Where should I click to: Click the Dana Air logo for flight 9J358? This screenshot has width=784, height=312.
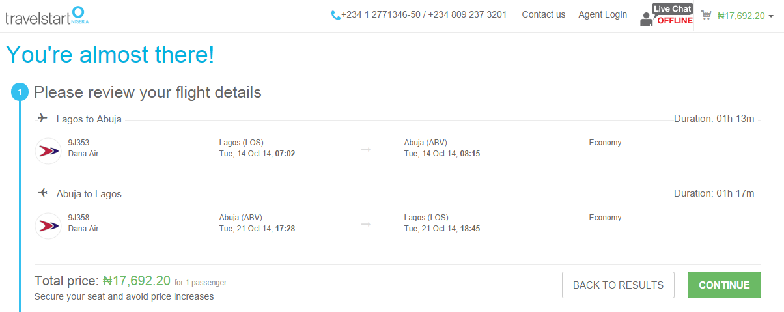coord(48,226)
